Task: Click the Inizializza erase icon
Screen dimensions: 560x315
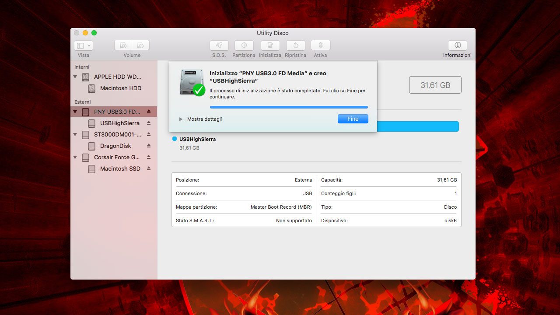Action: [x=270, y=45]
